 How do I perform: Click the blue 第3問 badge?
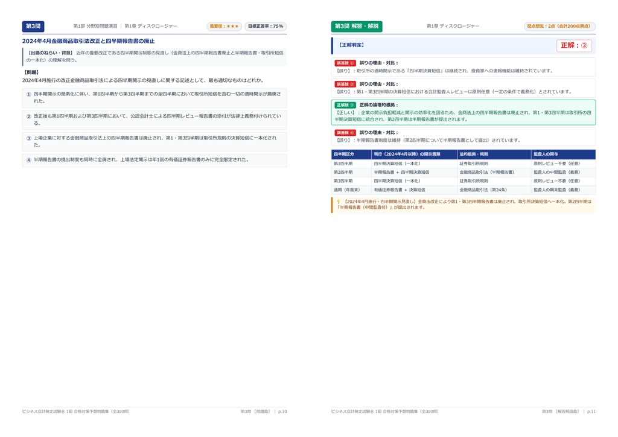click(33, 27)
